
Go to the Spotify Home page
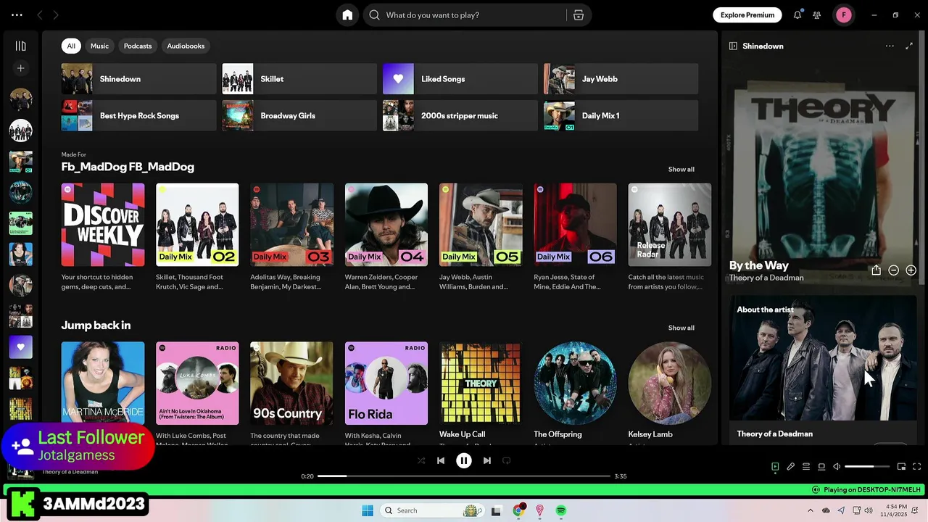tap(347, 15)
